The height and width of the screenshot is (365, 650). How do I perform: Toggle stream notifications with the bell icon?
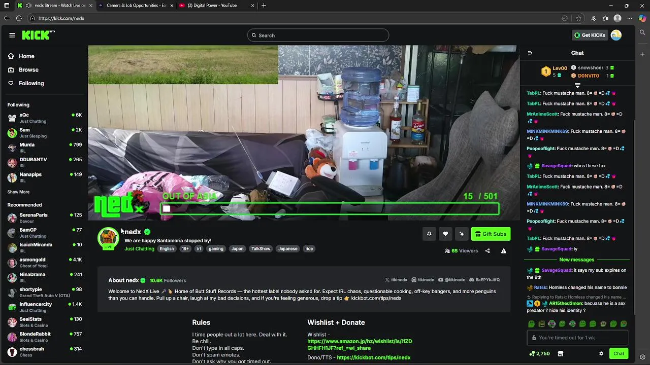pos(429,234)
